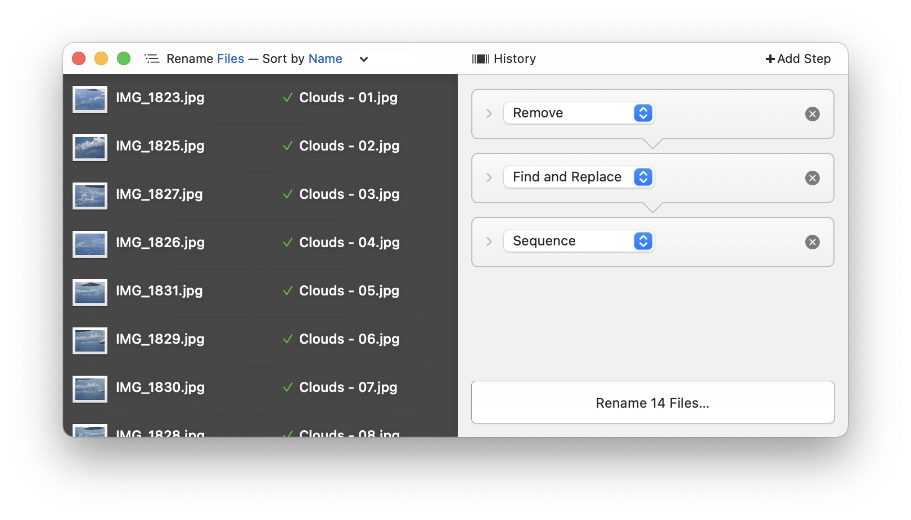Viewport: 911px width, 520px height.
Task: Click the Add Step plus button
Action: click(x=798, y=58)
